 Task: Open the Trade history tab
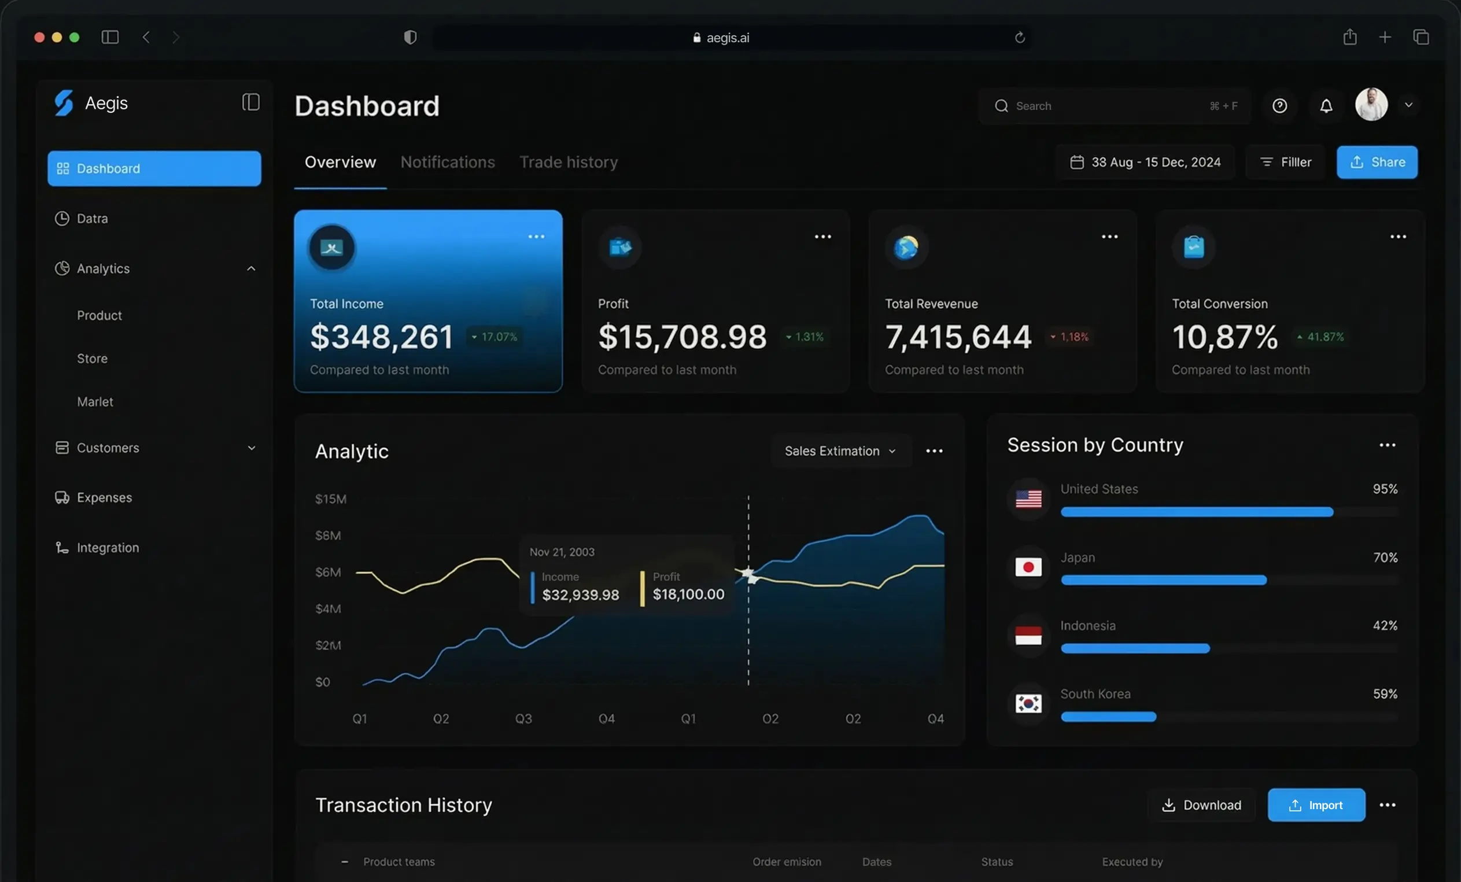point(569,162)
